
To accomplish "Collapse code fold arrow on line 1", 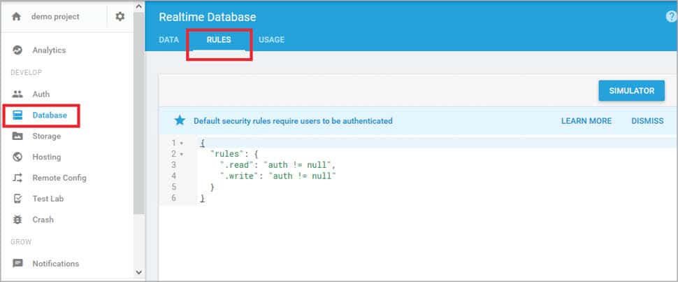I will click(182, 143).
